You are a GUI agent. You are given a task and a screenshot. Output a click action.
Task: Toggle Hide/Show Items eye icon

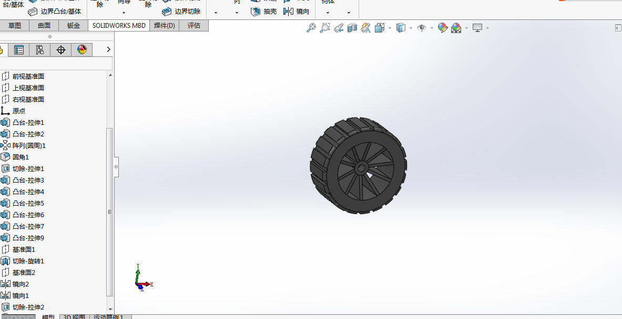click(x=422, y=28)
